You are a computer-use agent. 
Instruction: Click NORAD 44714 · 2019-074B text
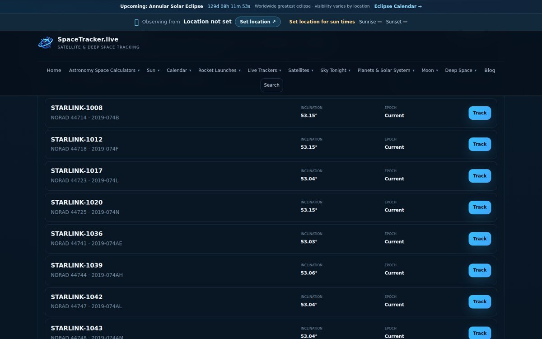coord(85,118)
